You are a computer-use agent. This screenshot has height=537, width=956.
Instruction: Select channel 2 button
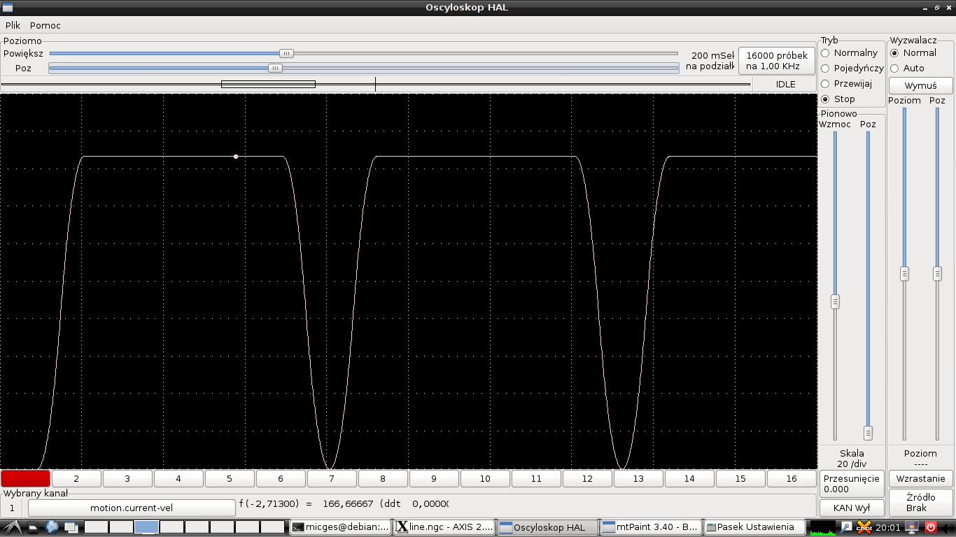pyautogui.click(x=76, y=479)
